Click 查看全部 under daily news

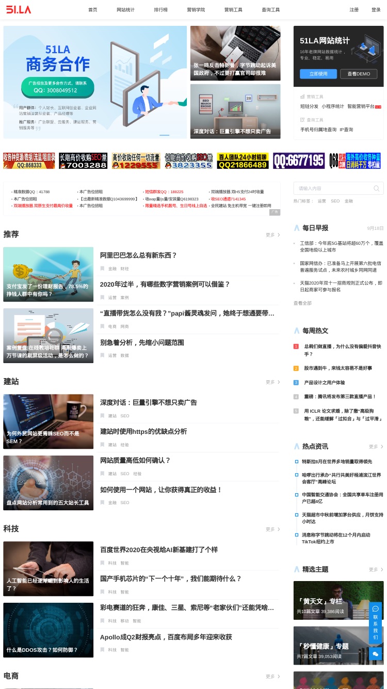pyautogui.click(x=302, y=303)
